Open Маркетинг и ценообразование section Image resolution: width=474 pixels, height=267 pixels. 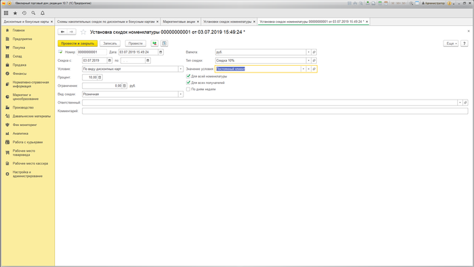(x=26, y=97)
